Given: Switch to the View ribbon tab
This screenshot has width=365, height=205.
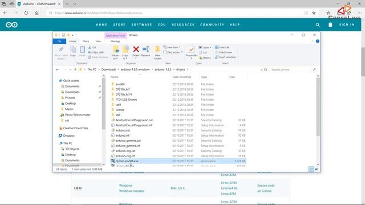Looking at the screenshot, I should coord(98,41).
